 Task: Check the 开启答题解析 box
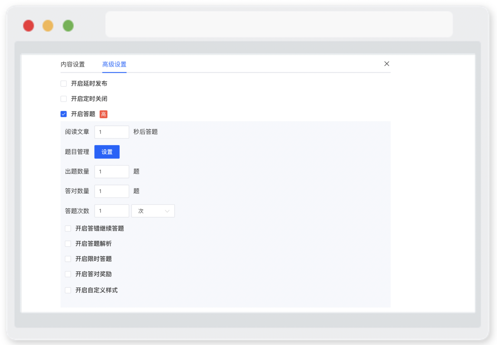[68, 244]
